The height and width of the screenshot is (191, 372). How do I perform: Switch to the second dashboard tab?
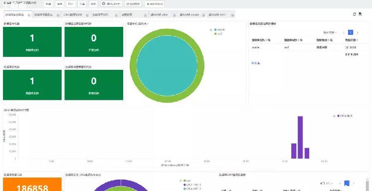(x=47, y=14)
